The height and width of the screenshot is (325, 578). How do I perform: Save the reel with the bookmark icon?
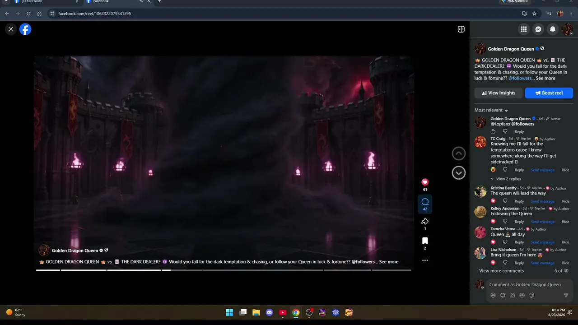(x=425, y=241)
